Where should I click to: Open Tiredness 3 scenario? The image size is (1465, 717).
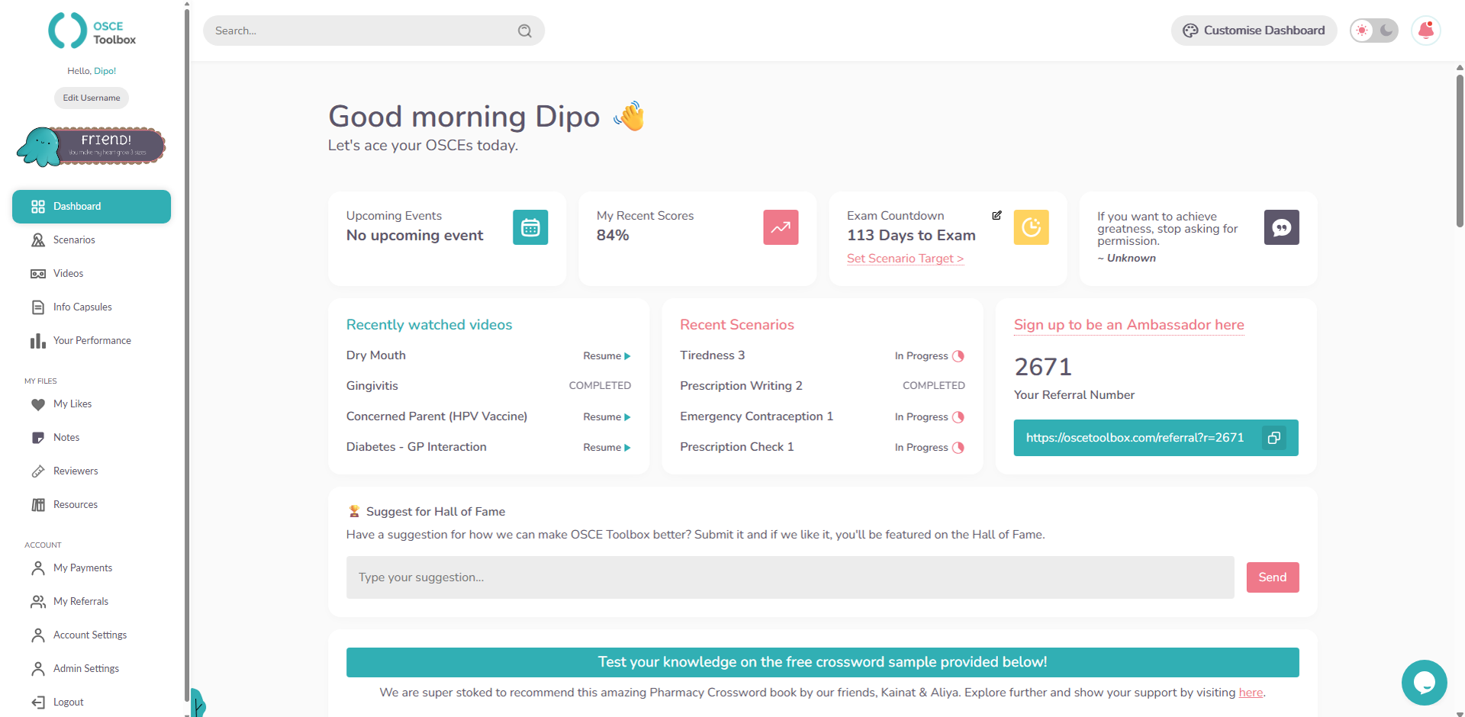pyautogui.click(x=712, y=355)
